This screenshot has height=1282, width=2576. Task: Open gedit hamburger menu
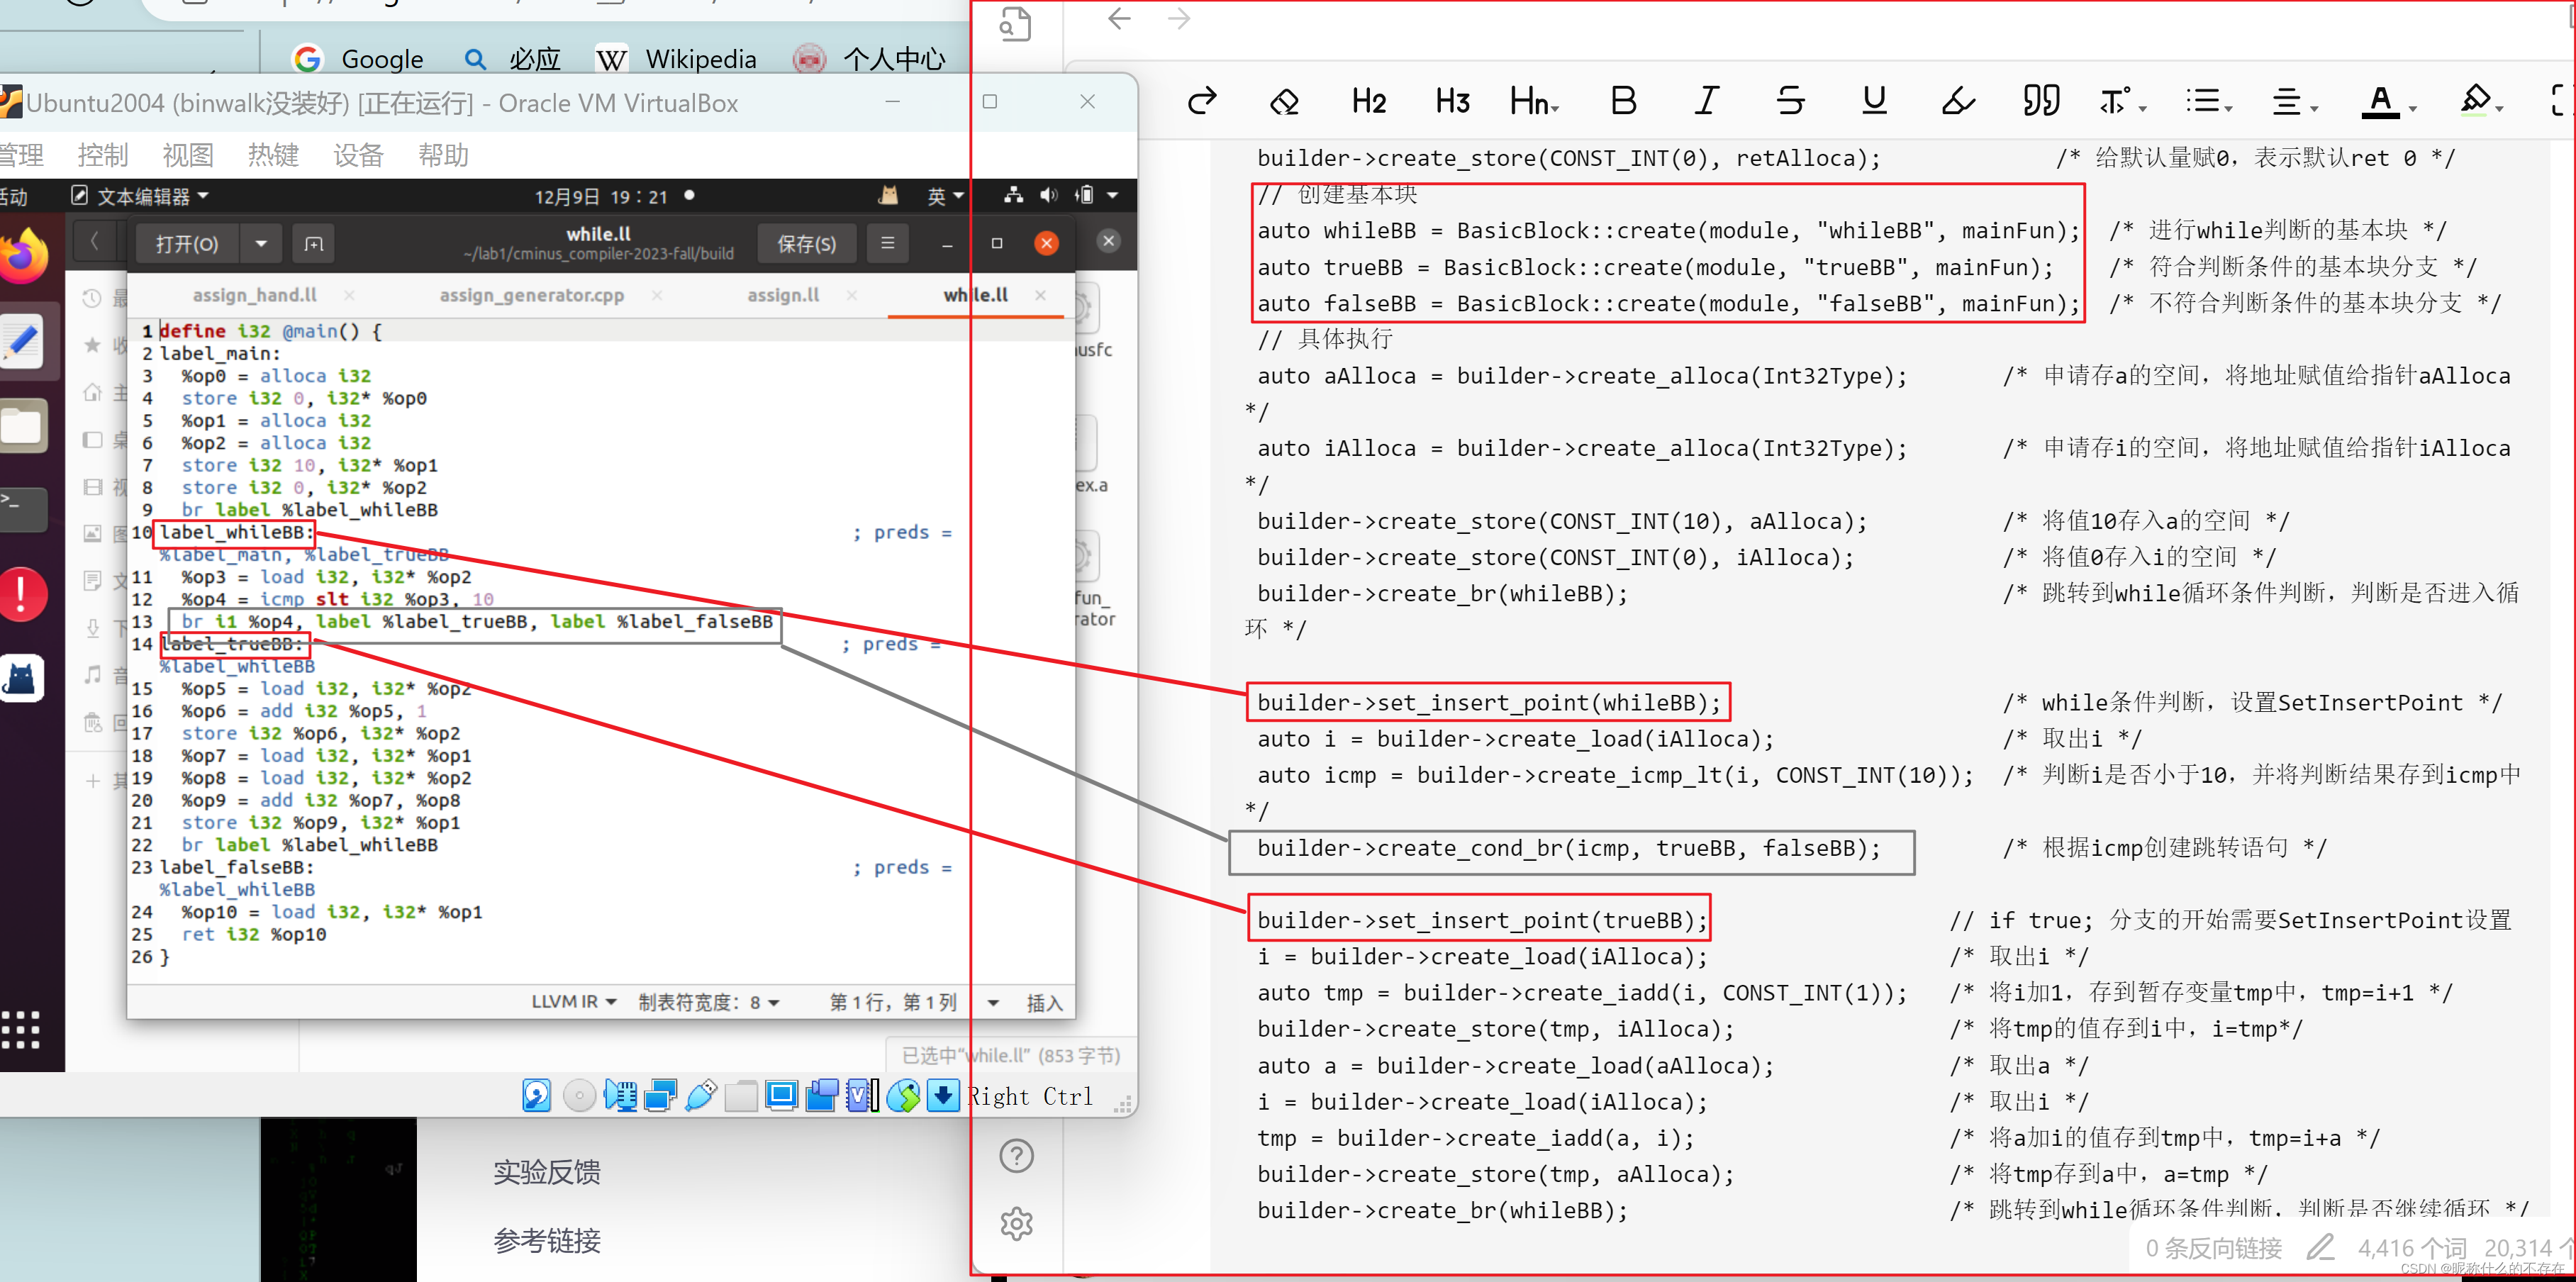(x=887, y=243)
